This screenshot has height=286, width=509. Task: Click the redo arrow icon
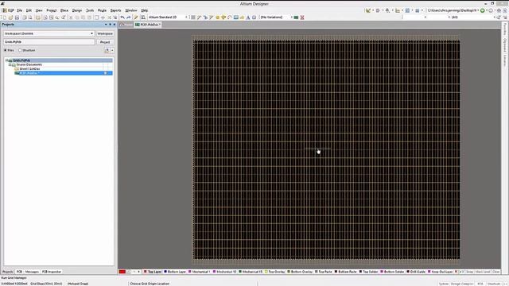coord(129,17)
